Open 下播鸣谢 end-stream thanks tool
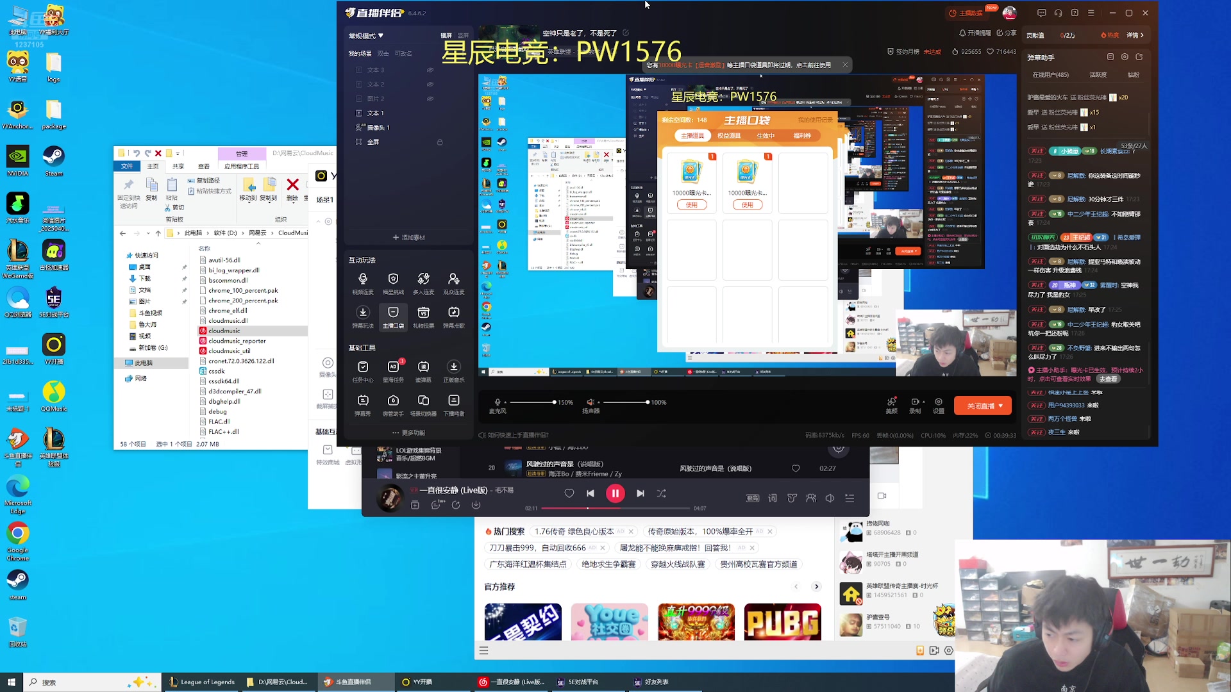This screenshot has width=1231, height=692. [454, 405]
